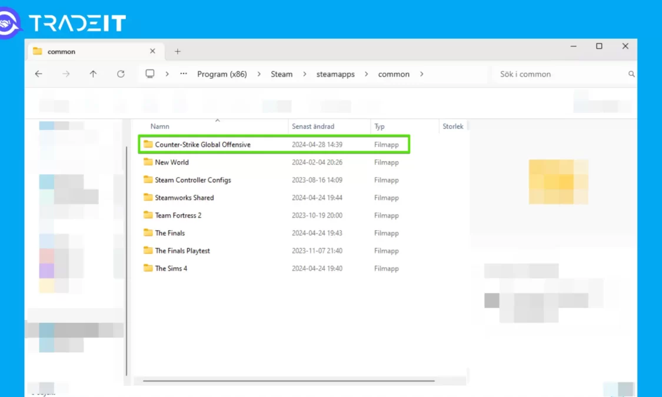Image resolution: width=662 pixels, height=397 pixels.
Task: Click Filmapp type in Team Fortress 2 row
Action: (386, 215)
